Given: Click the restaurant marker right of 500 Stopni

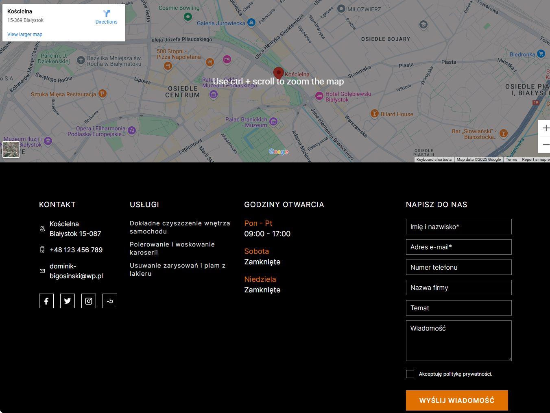Looking at the screenshot, I should [210, 62].
